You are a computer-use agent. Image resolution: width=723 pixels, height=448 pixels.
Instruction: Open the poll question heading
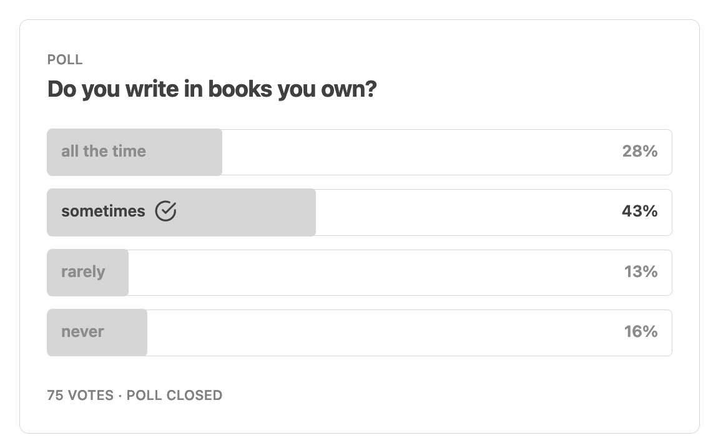(210, 89)
